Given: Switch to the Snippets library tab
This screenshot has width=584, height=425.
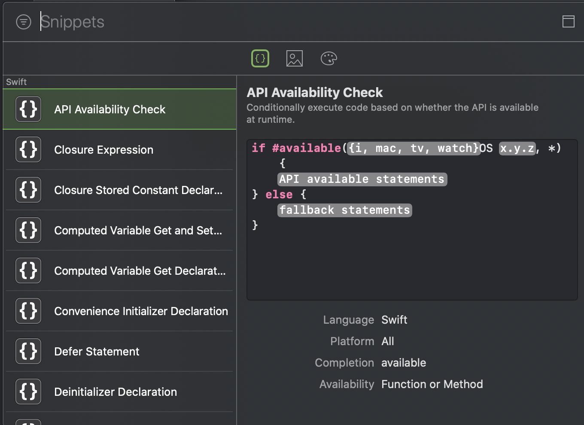Looking at the screenshot, I should [260, 58].
